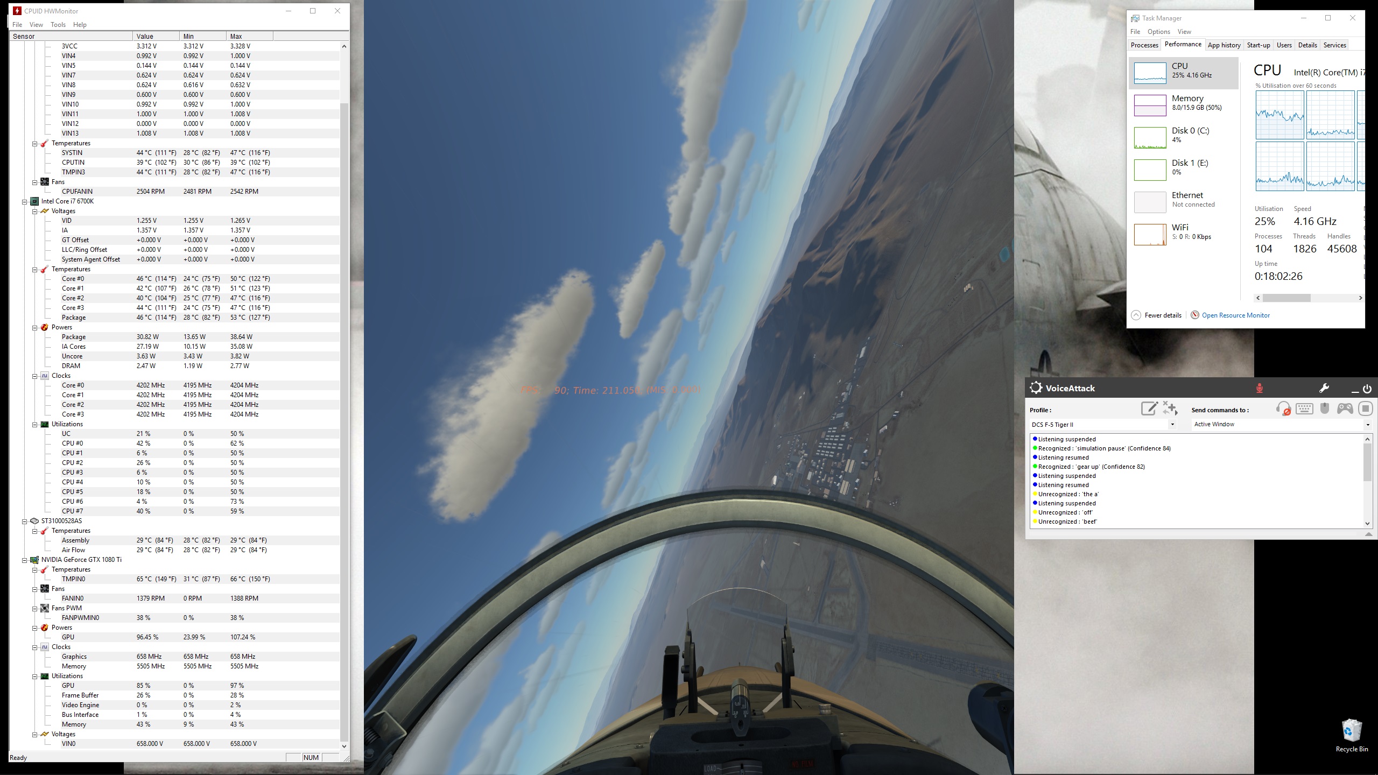Click the Intel Core i7 6700K chip icon
The width and height of the screenshot is (1378, 775).
point(34,201)
